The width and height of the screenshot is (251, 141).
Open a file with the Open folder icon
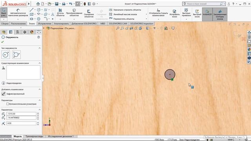pyautogui.click(x=49, y=4)
